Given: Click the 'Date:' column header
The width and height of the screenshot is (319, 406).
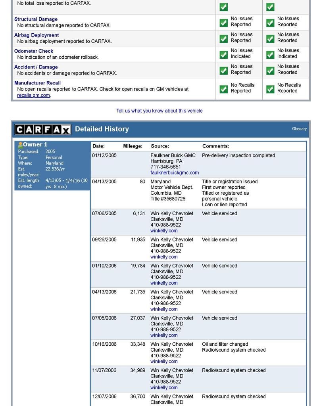Looking at the screenshot, I should (98, 146).
